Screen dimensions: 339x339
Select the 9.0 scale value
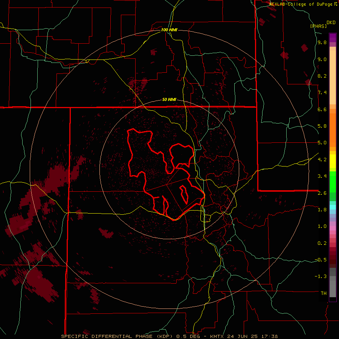click(322, 59)
